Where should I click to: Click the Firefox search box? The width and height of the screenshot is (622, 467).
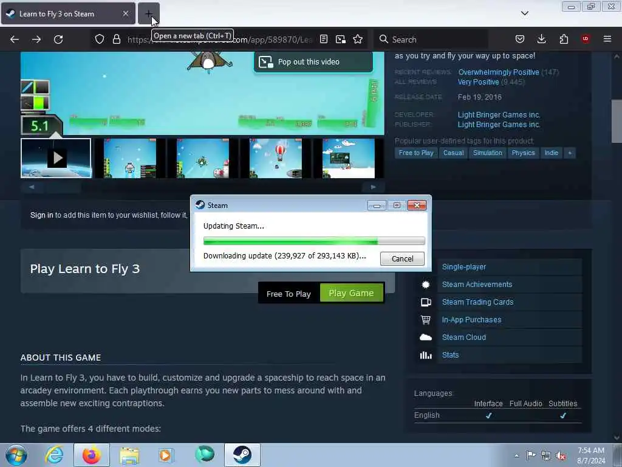432,40
